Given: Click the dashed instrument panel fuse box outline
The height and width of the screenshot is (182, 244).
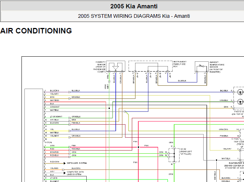Looking at the screenshot, I should (x=151, y=66).
